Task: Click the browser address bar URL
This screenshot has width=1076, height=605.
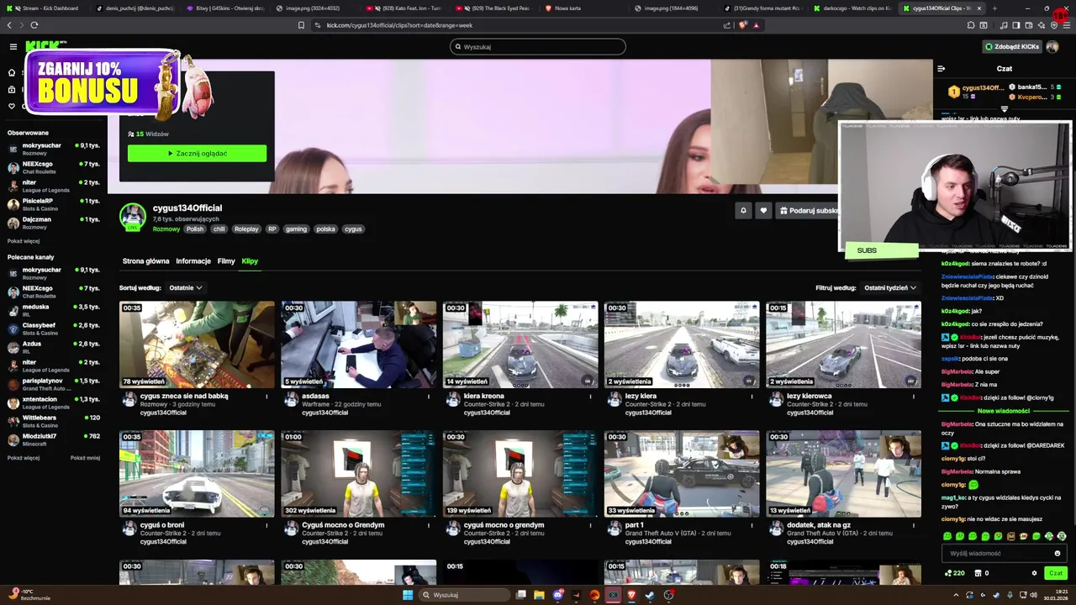Action: coord(399,25)
